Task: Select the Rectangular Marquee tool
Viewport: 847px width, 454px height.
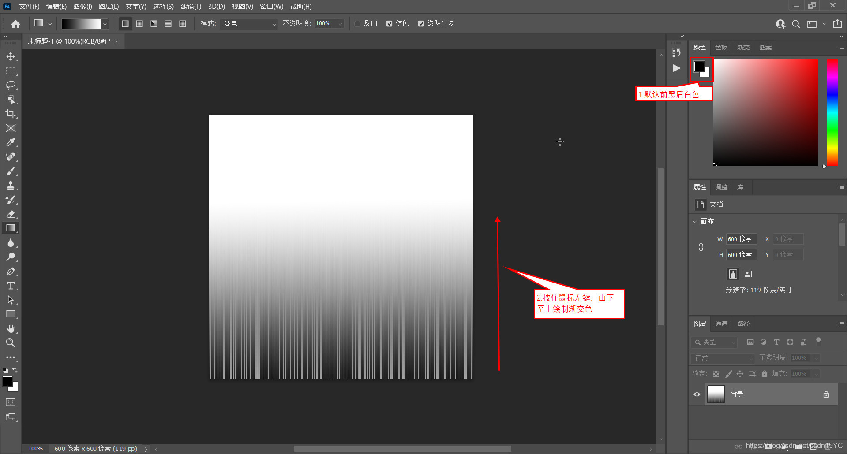Action: 11,71
